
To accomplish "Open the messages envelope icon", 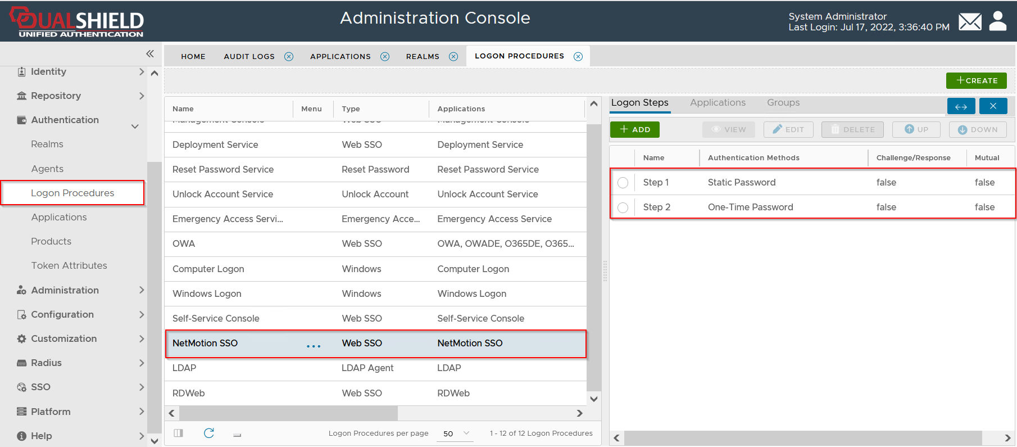I will [970, 22].
